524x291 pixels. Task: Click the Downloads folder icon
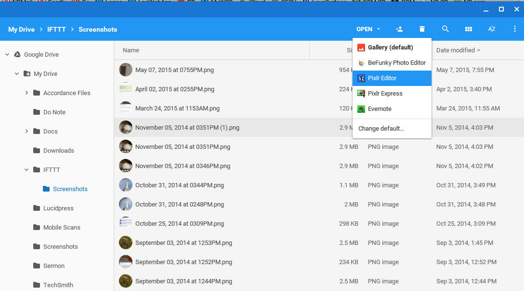coord(37,150)
